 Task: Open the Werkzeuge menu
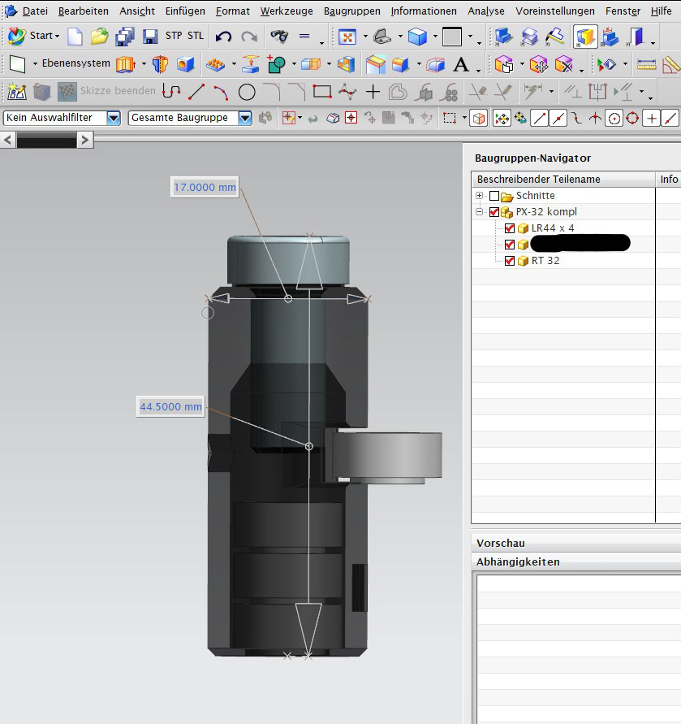click(x=287, y=11)
